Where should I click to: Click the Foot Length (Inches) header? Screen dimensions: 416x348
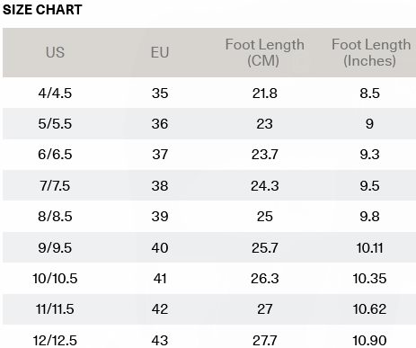coord(371,52)
